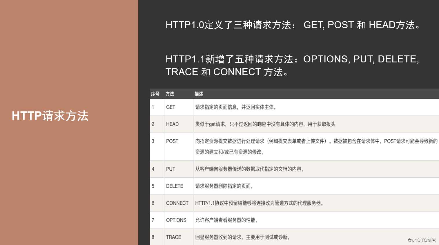
Task: Click description '请求服务器删除指定的页面'
Action: click(225, 186)
